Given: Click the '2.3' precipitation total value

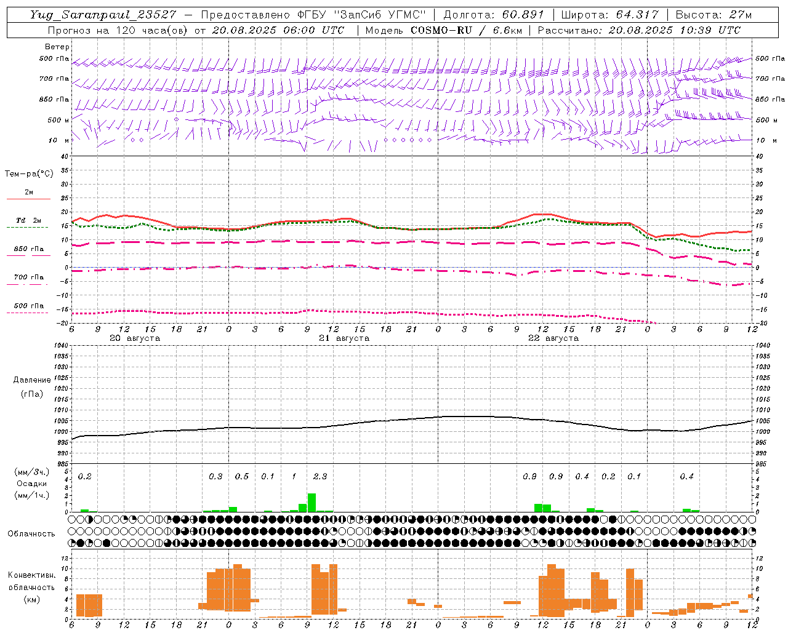Looking at the screenshot, I should [320, 477].
